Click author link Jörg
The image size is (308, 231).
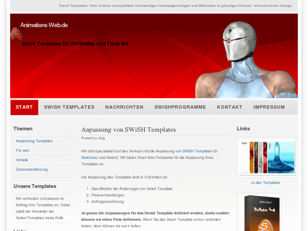tap(101, 138)
